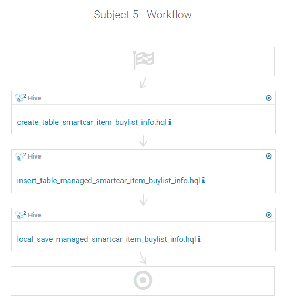This screenshot has width=285, height=306.
Task: Click Hive icon of create_table node
Action: coord(19,98)
